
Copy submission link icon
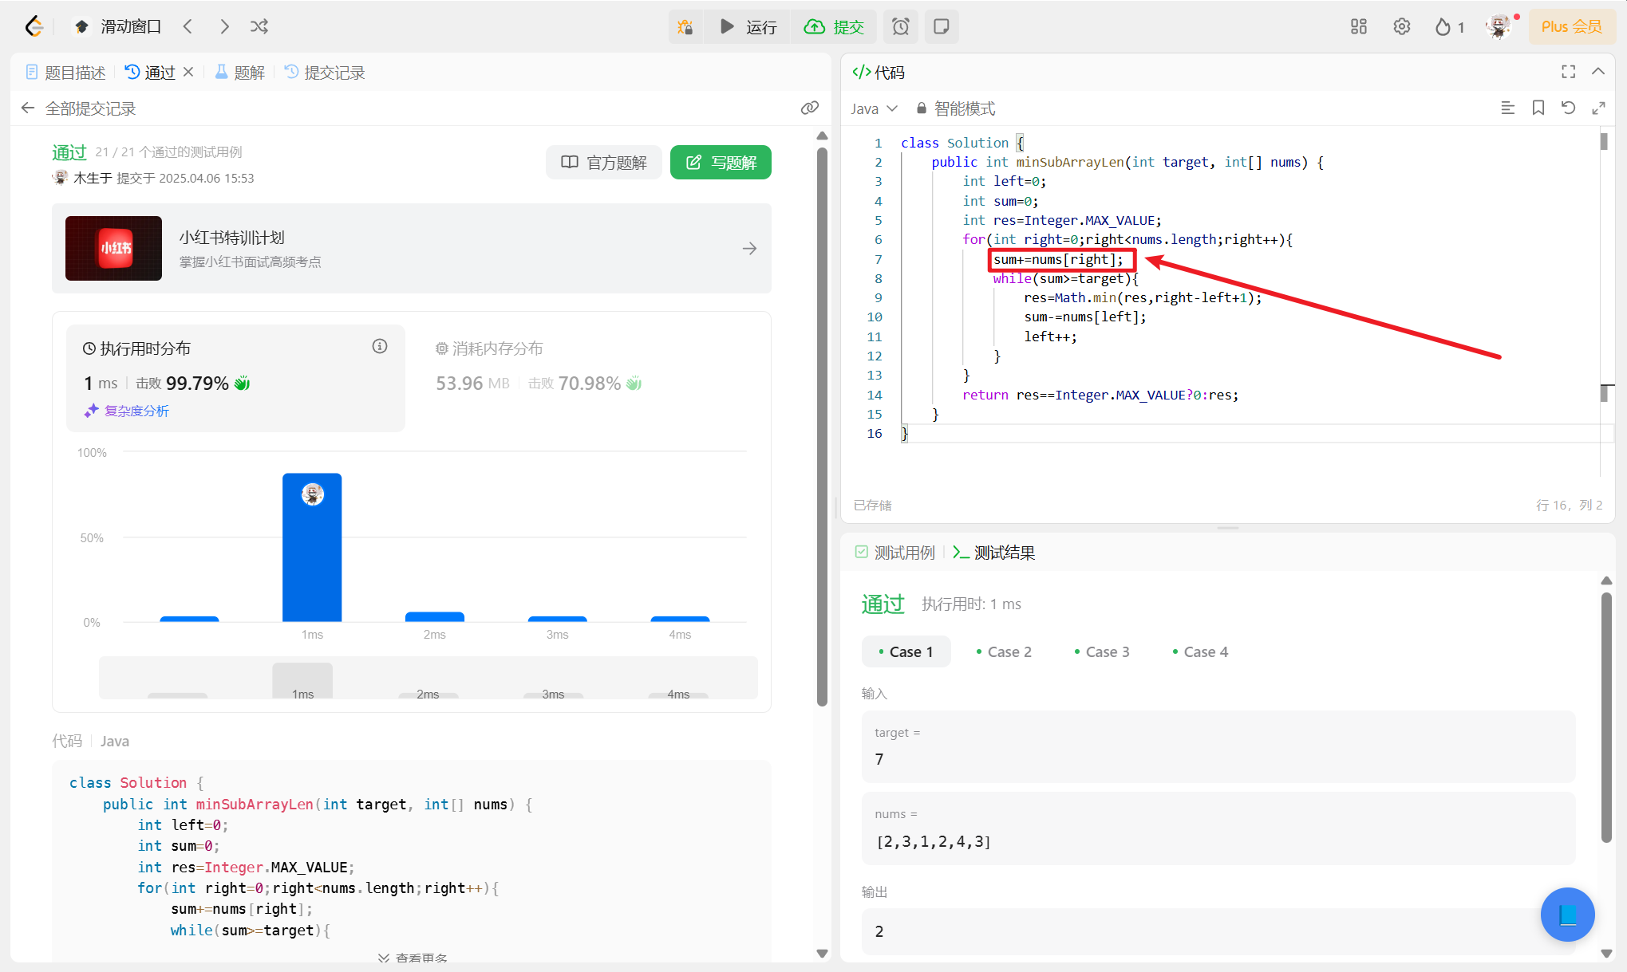pyautogui.click(x=809, y=108)
